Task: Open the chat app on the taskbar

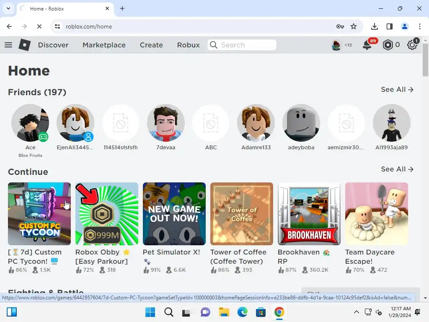Action: (x=205, y=312)
